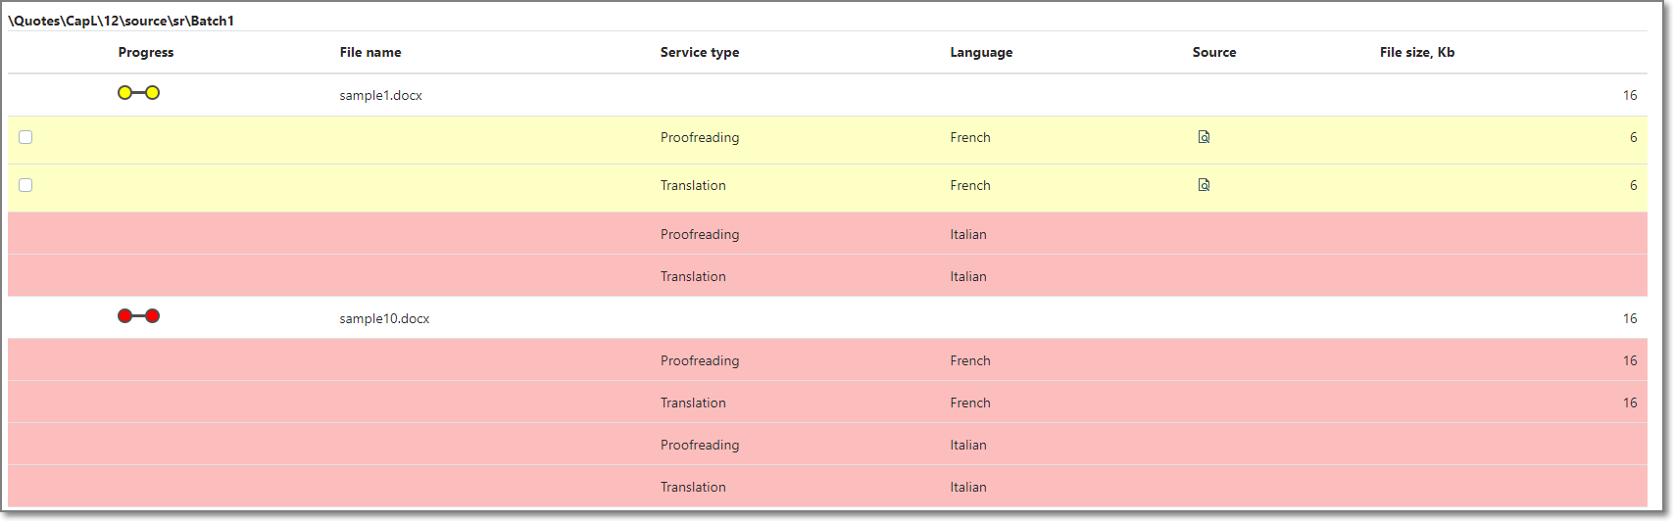Tick the French Proofreading row checkbox
Image resolution: width=1673 pixels, height=521 pixels.
25,137
